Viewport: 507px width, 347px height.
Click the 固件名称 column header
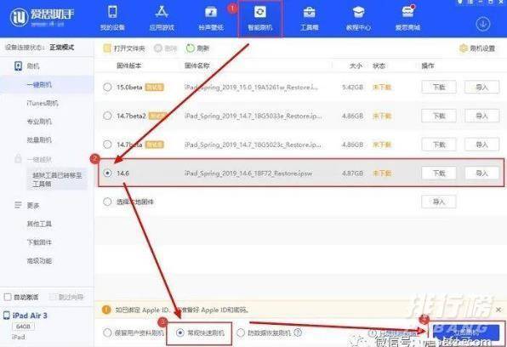click(x=197, y=66)
